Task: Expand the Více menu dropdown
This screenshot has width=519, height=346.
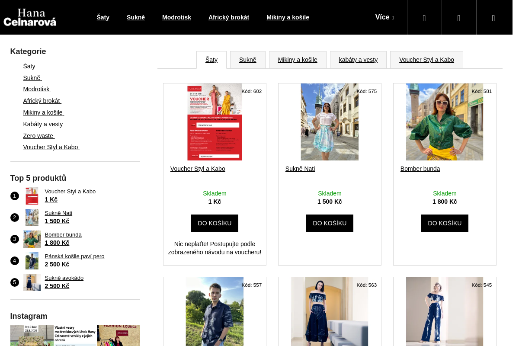Action: click(x=384, y=17)
